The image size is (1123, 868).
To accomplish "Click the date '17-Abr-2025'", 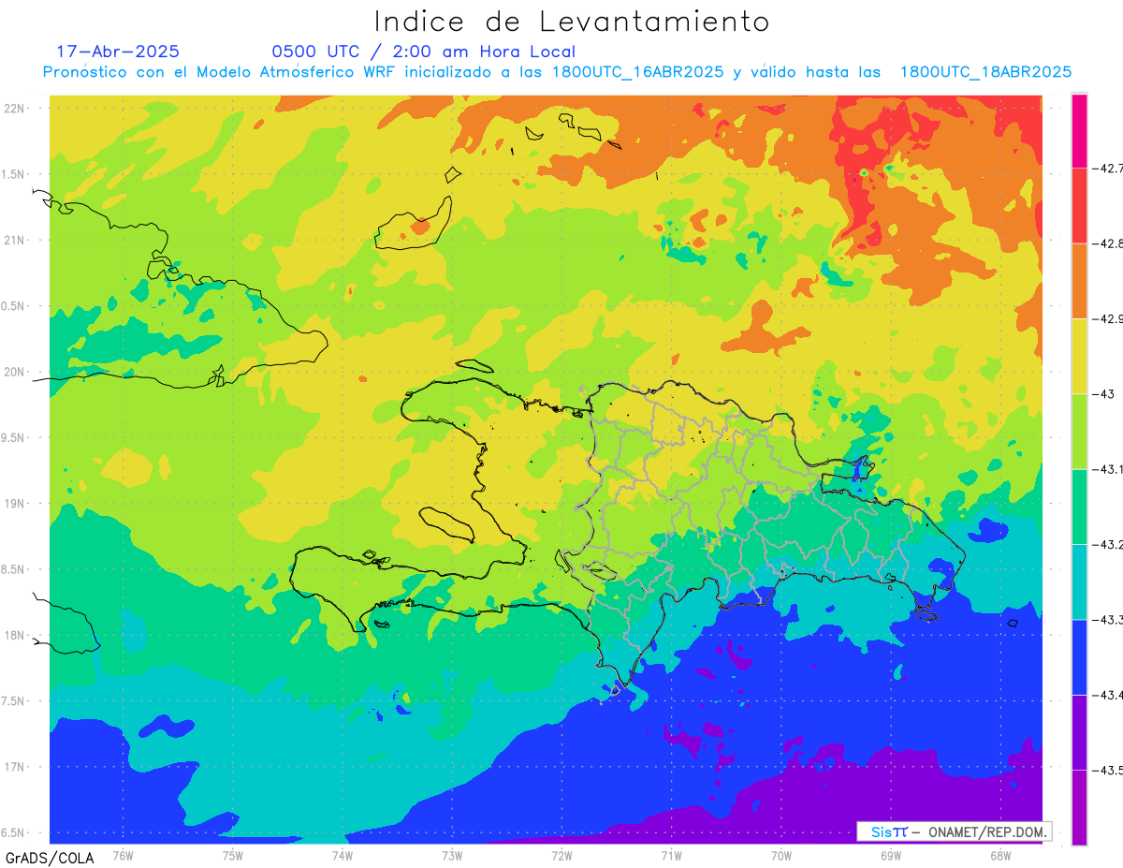I will coord(118,51).
